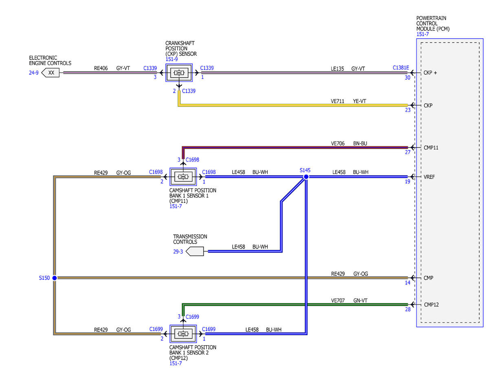Open the 151-7 reference under CMP11 sensor label
The height and width of the screenshot is (377, 489).
[175, 207]
